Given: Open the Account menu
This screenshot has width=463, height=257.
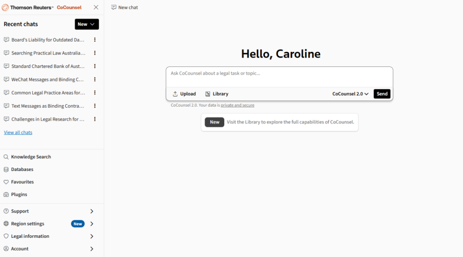Looking at the screenshot, I should tap(92, 249).
